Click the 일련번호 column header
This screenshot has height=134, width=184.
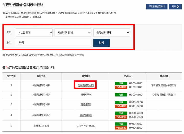click(x=11, y=76)
